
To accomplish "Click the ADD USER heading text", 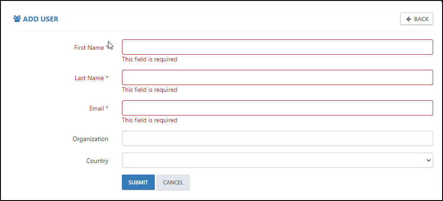I will (x=41, y=19).
